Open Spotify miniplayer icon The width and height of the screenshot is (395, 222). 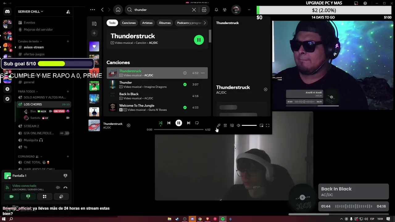[261, 125]
